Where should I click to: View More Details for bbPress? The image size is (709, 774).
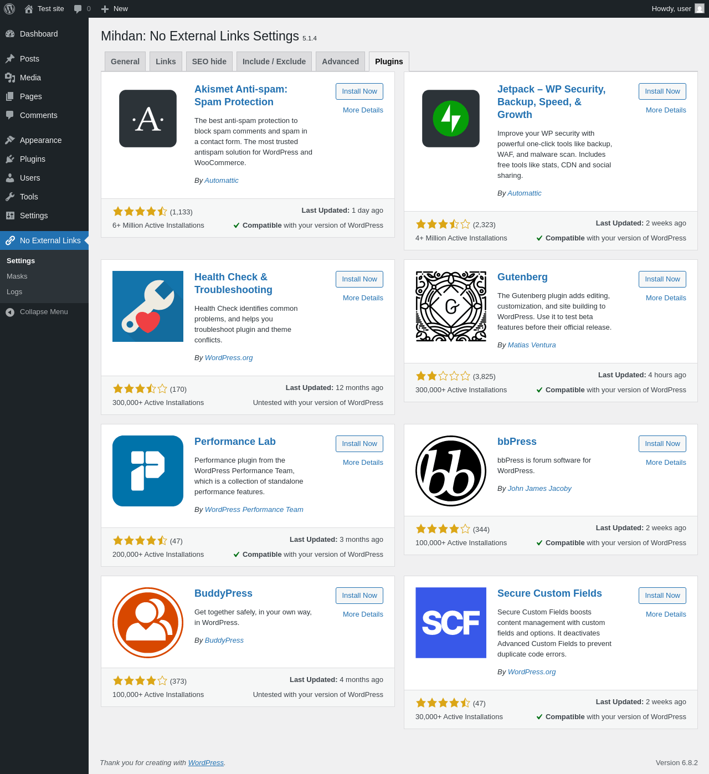(666, 463)
